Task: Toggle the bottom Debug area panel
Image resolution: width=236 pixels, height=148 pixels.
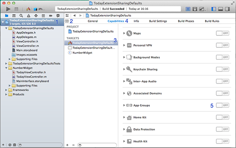Action: pos(221,9)
